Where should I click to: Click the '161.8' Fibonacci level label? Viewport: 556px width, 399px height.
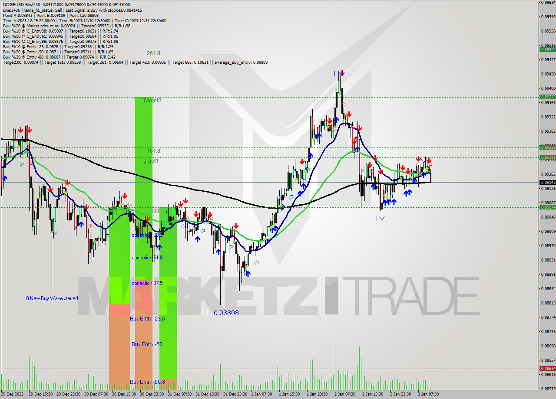[x=153, y=150]
